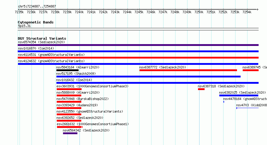267x145 pixels.
Task: Click the red nsv5470948 variant bar
Action: (x=69, y=102)
